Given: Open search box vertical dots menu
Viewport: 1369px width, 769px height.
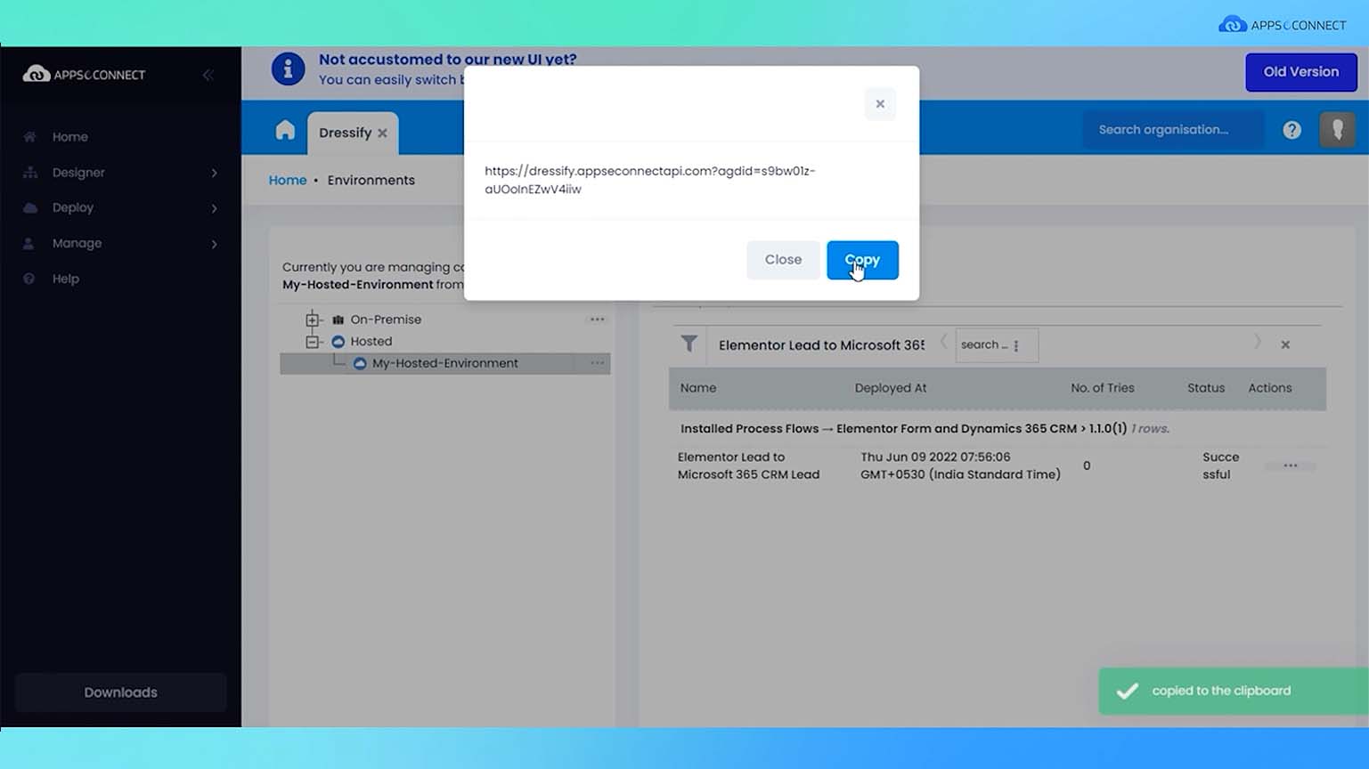Looking at the screenshot, I should pos(1016,345).
